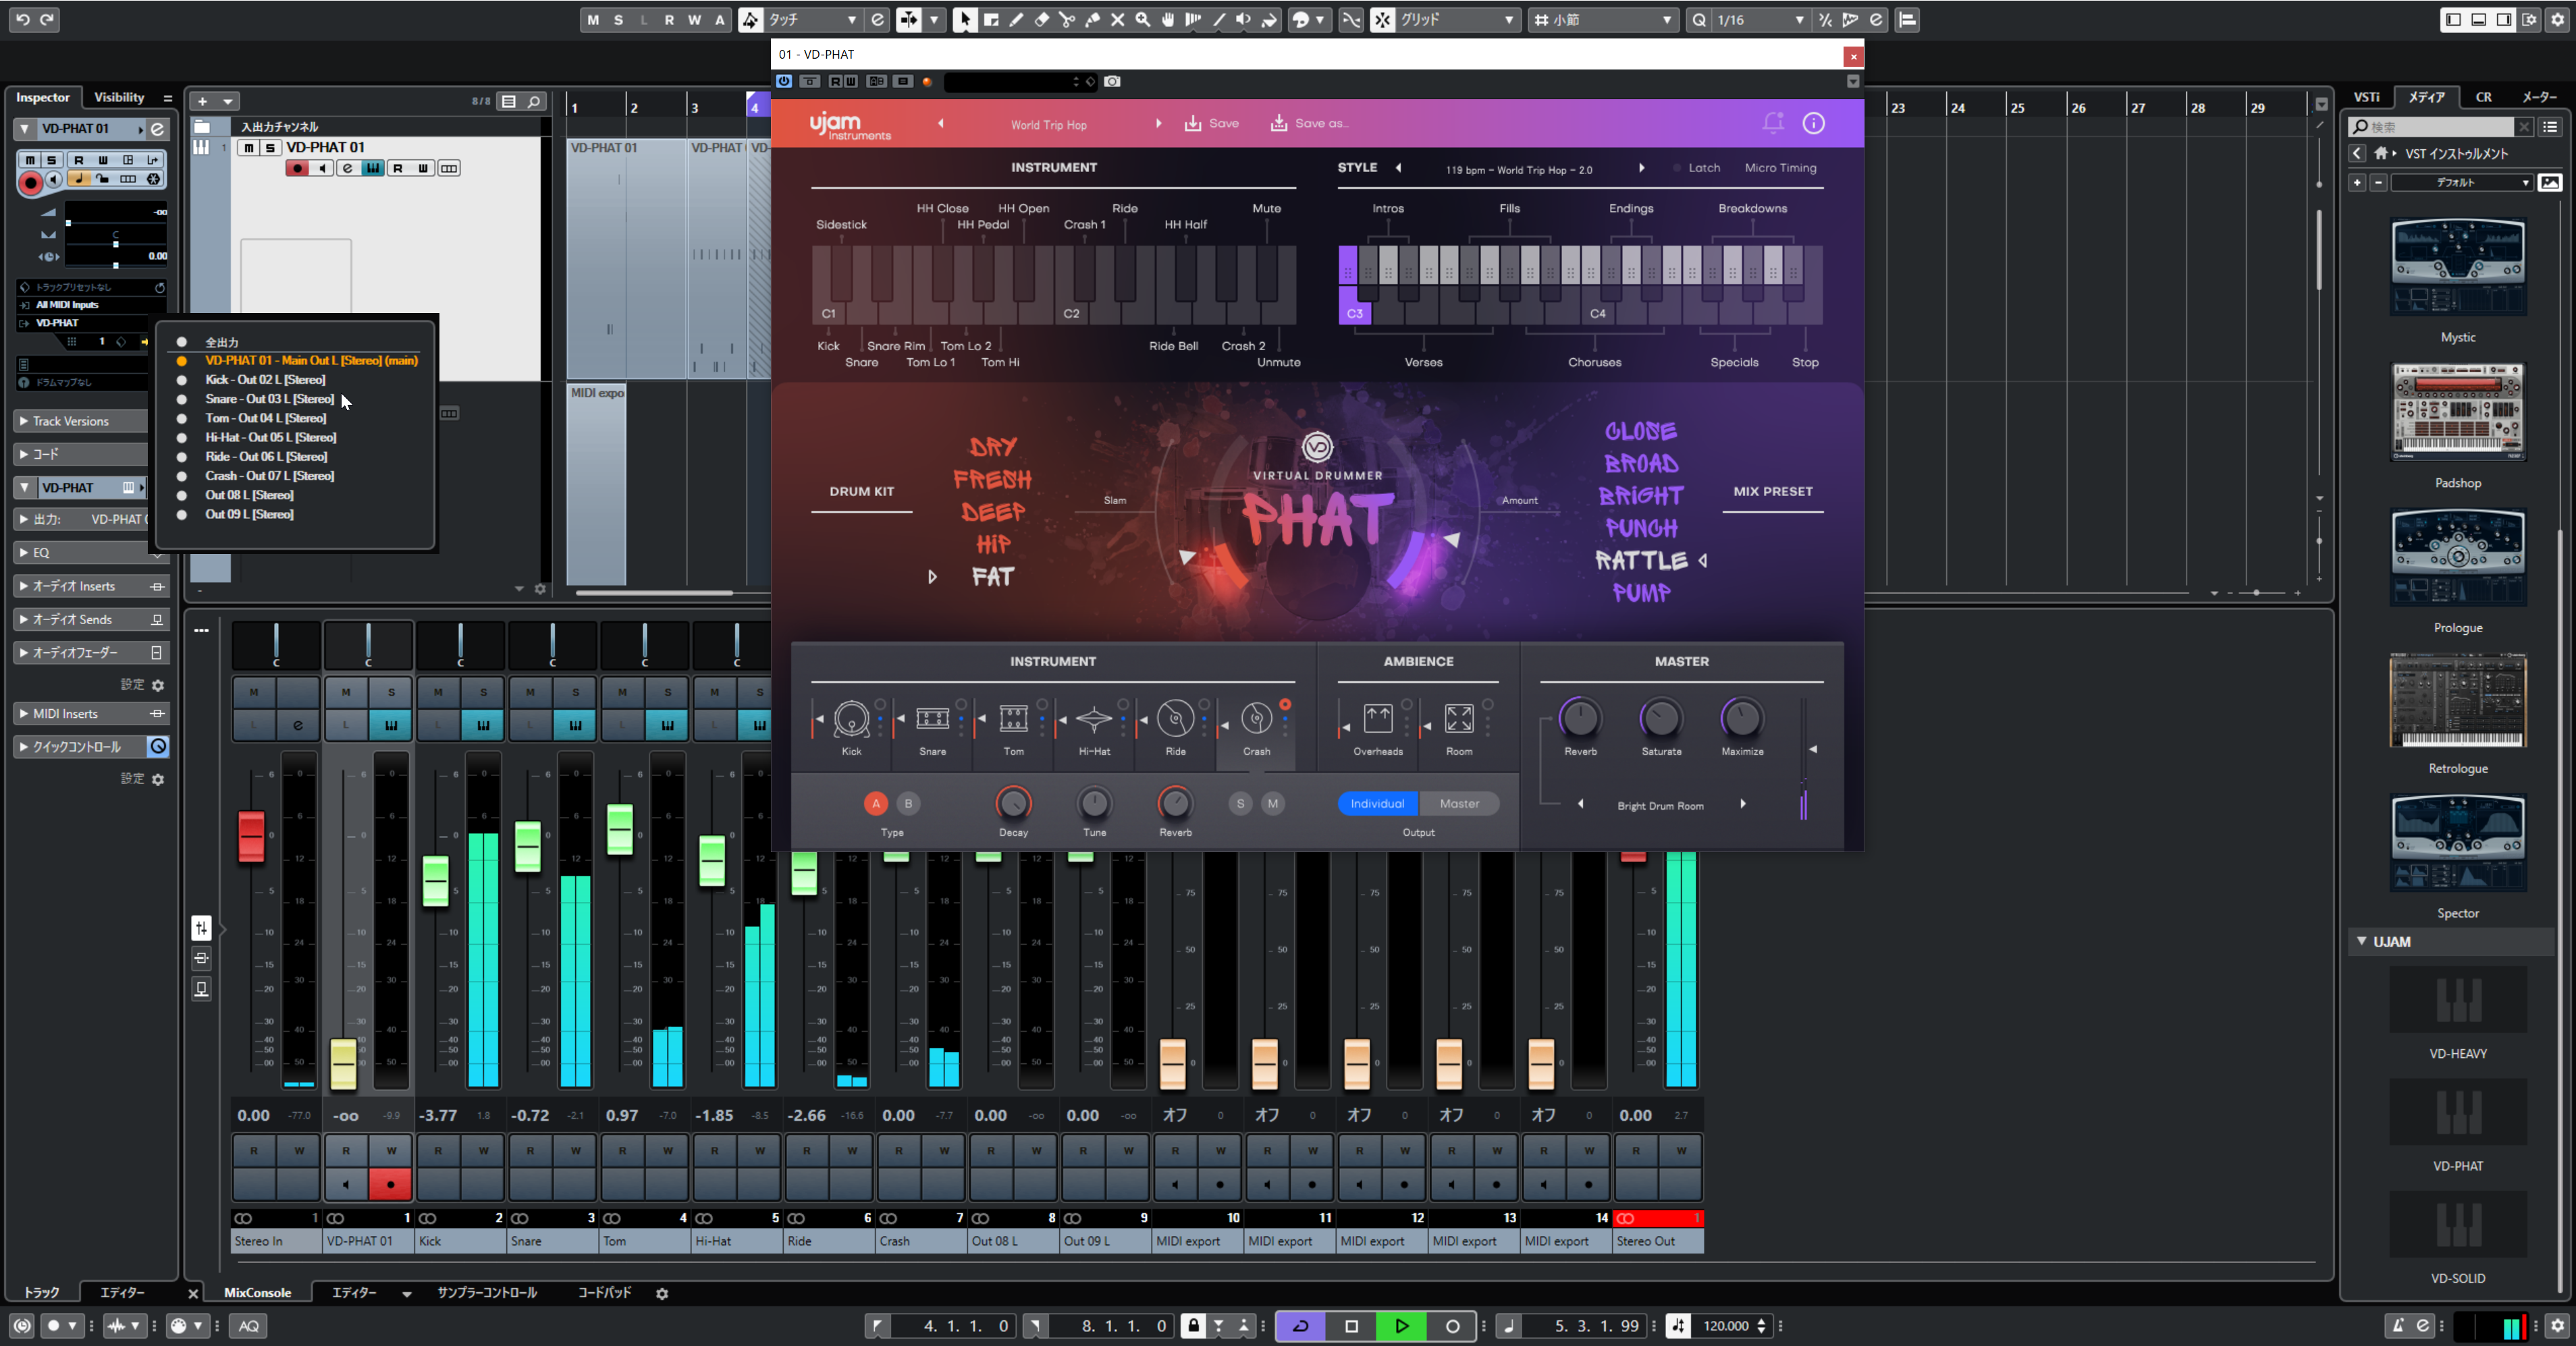
Task: Select the Crash cymbal icon
Action: 1256,719
